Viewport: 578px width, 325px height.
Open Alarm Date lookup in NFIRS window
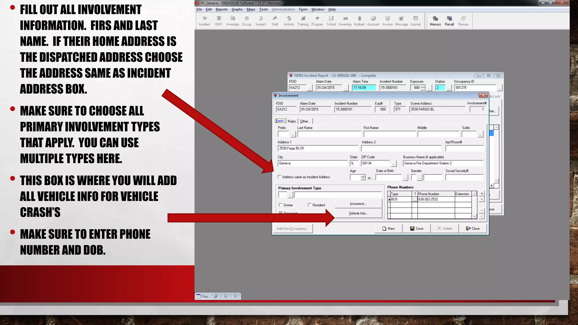(346, 88)
